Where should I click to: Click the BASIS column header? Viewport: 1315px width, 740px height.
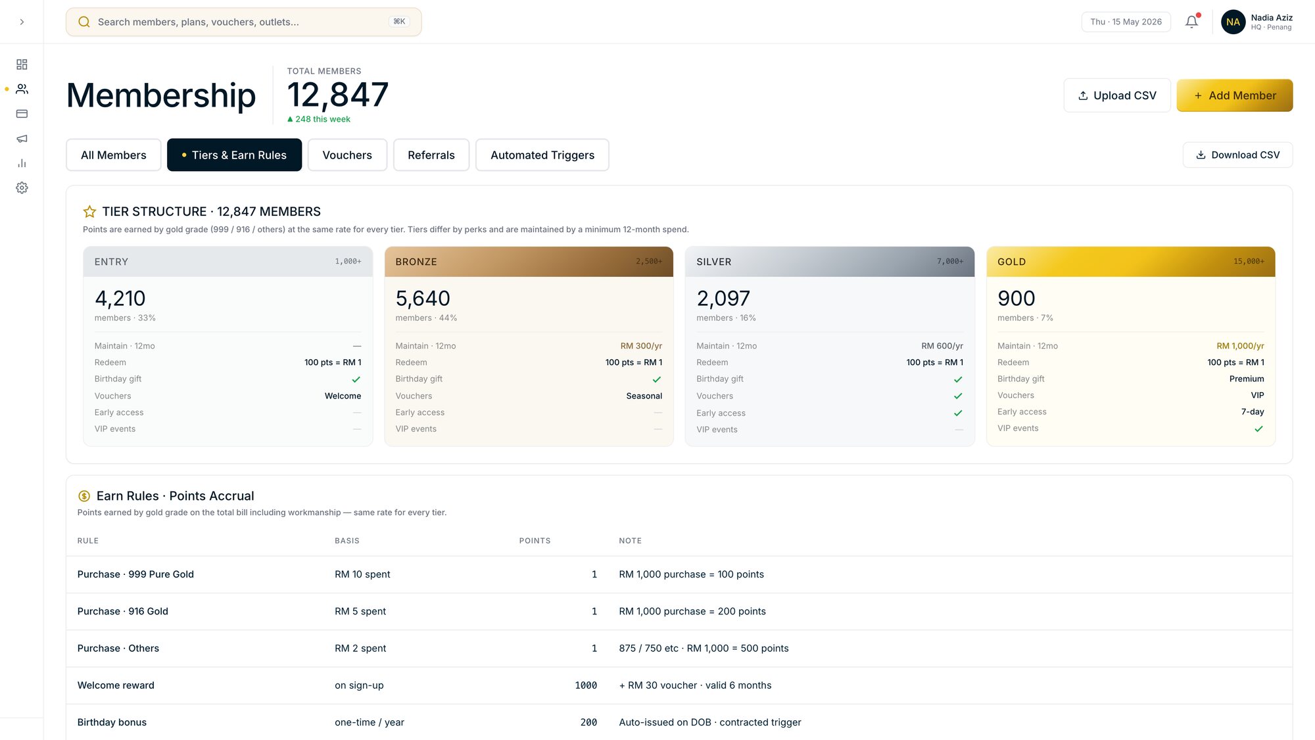point(347,541)
